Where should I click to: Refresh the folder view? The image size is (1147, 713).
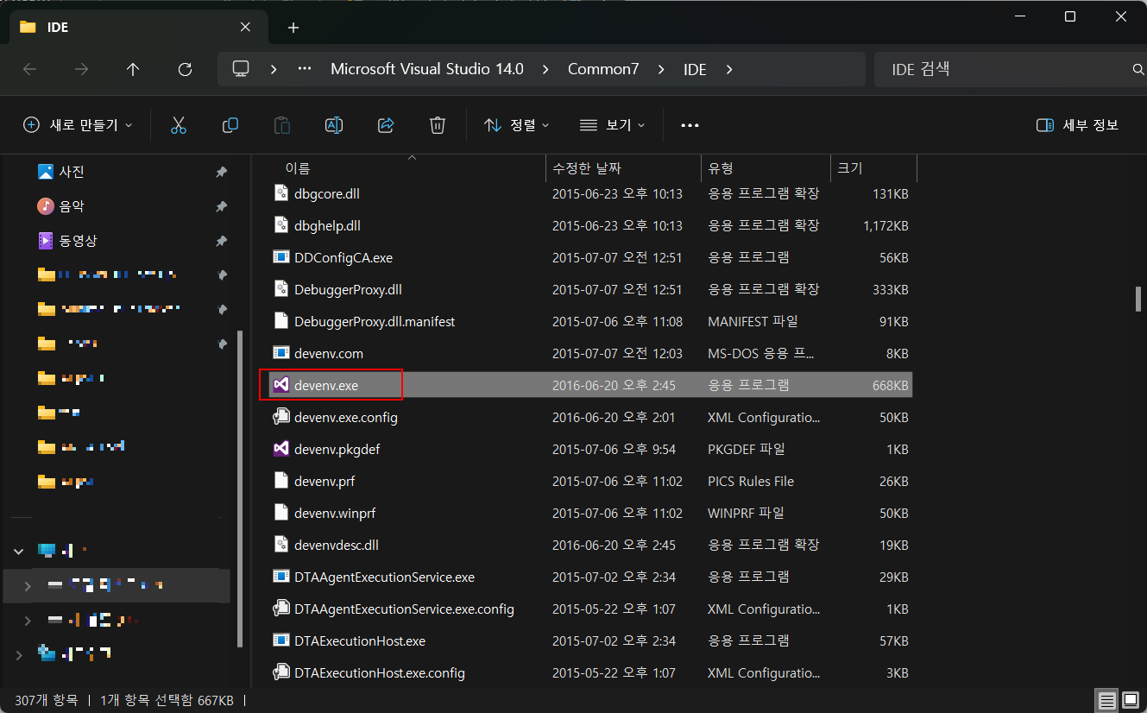point(185,70)
